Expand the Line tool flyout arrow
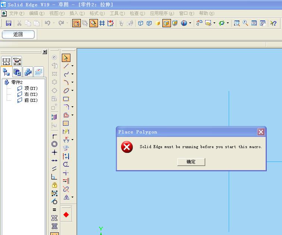 73,66
